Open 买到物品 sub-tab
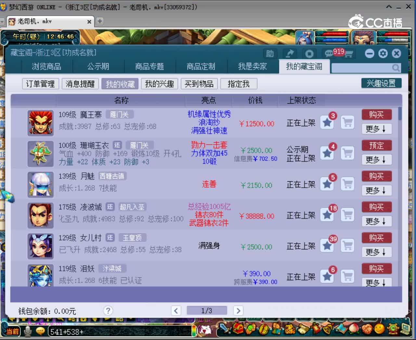Screen dimensions: 416x340 [x=199, y=84]
